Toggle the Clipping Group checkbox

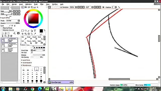pyautogui.click(x=2, y=28)
